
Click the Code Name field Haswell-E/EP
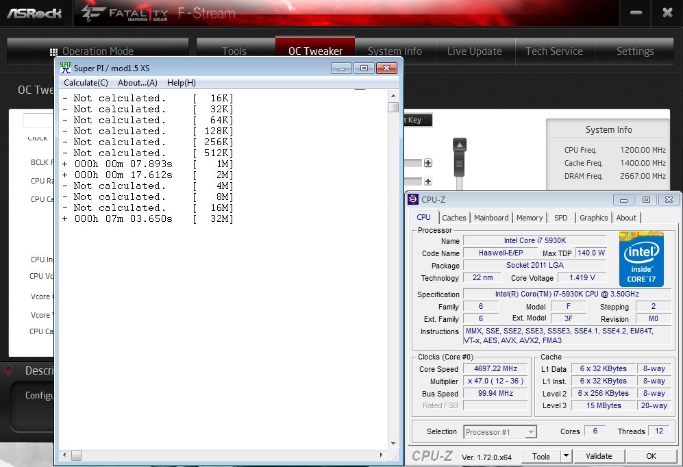pyautogui.click(x=501, y=253)
